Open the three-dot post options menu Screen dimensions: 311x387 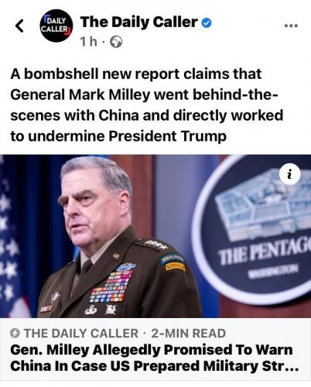(291, 26)
